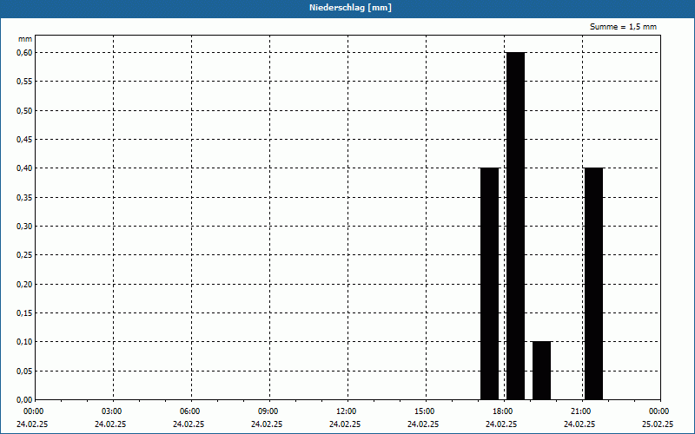
Task: Click the mm unit label above y-axis
Action: click(x=25, y=39)
